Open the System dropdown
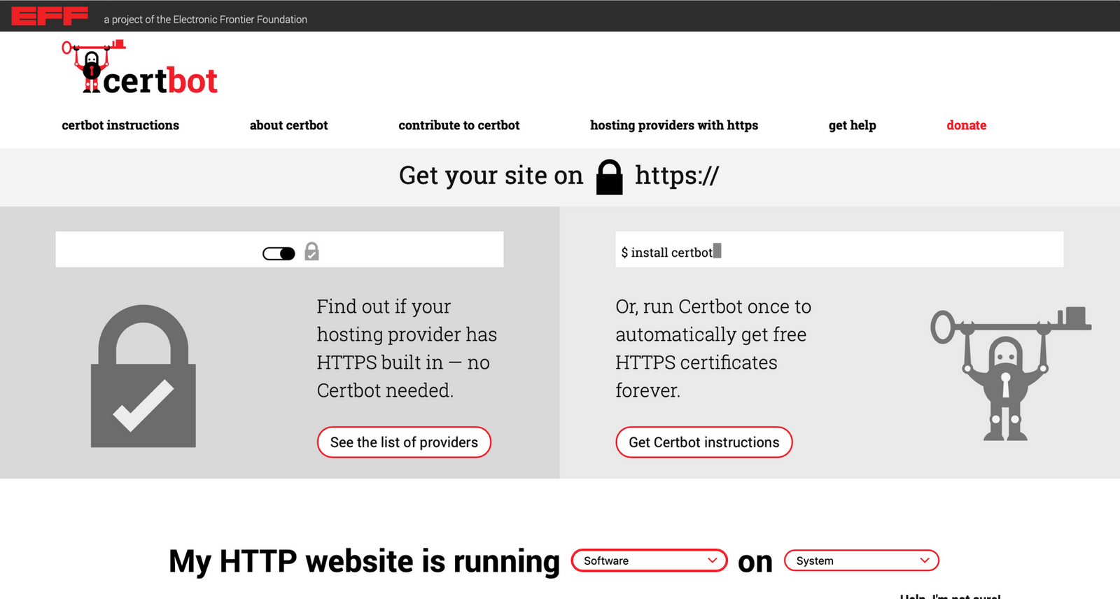Image resolution: width=1120 pixels, height=599 pixels. pos(862,561)
